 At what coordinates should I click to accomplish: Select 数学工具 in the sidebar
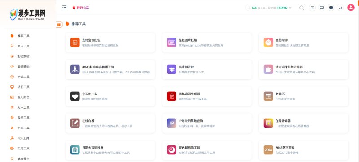(23, 118)
